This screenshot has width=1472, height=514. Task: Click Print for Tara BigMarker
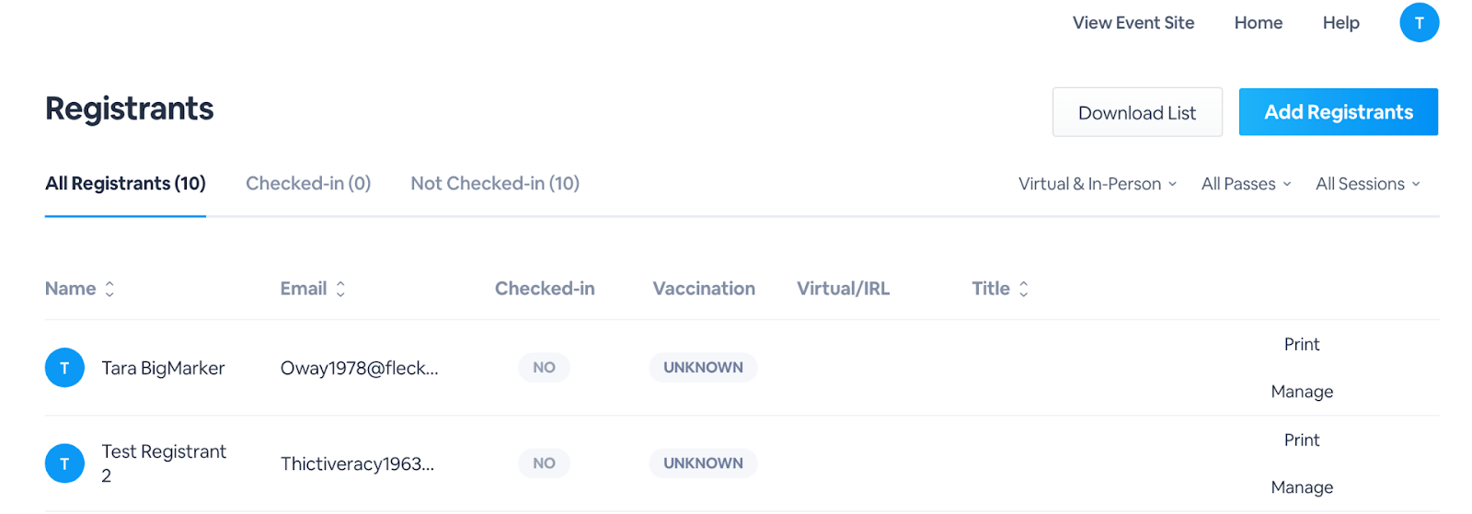pyautogui.click(x=1302, y=345)
